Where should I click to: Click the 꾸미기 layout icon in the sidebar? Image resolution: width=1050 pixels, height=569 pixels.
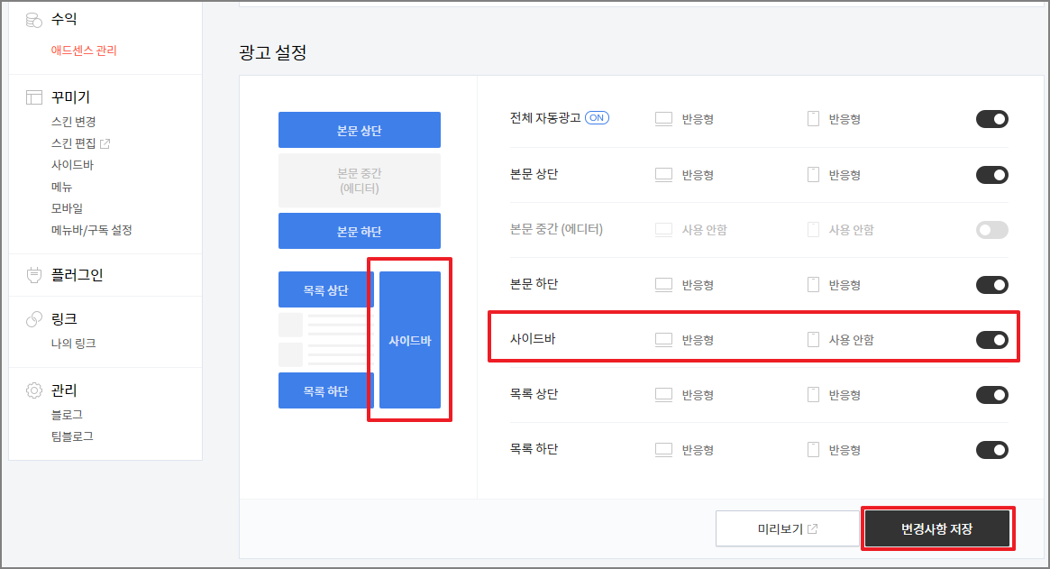tap(33, 96)
